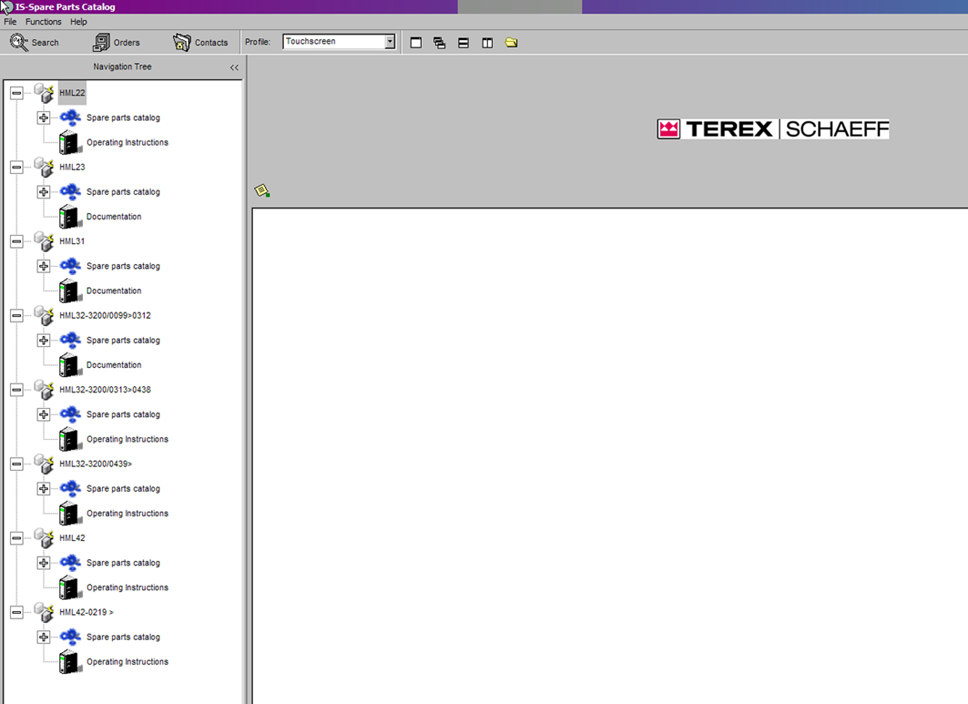Expand Spare parts catalog under HML23
968x704 pixels.
(x=43, y=192)
